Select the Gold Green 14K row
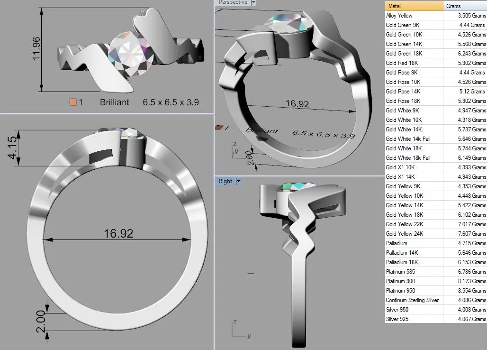The height and width of the screenshot is (350, 487). [436, 44]
